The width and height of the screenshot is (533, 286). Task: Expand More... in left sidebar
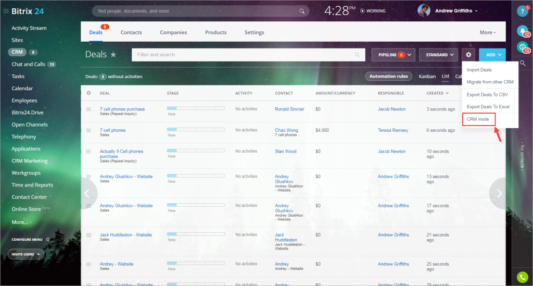pos(21,222)
